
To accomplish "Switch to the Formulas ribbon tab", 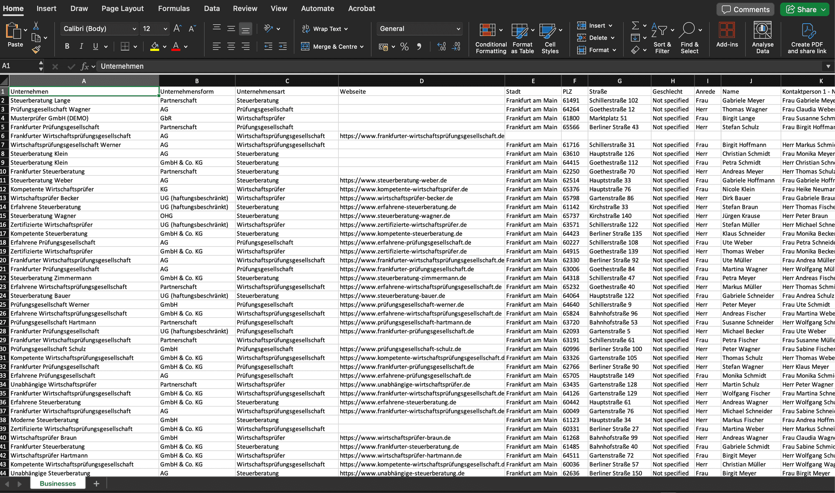I will click(174, 8).
